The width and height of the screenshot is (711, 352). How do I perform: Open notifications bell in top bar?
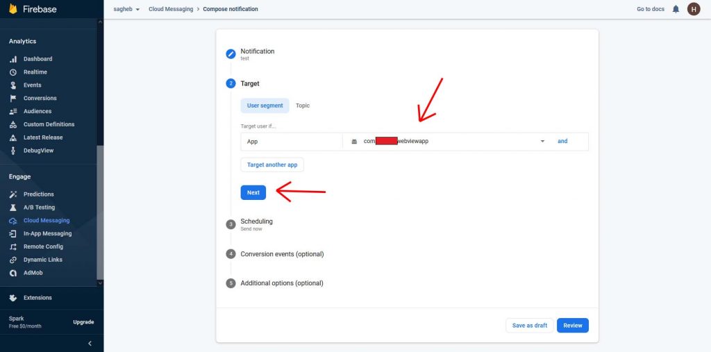point(676,9)
